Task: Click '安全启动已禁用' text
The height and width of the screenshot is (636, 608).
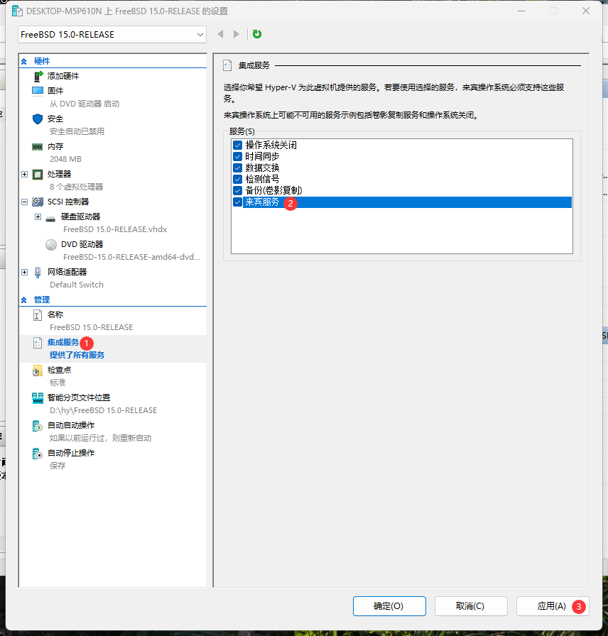Action: 77,131
